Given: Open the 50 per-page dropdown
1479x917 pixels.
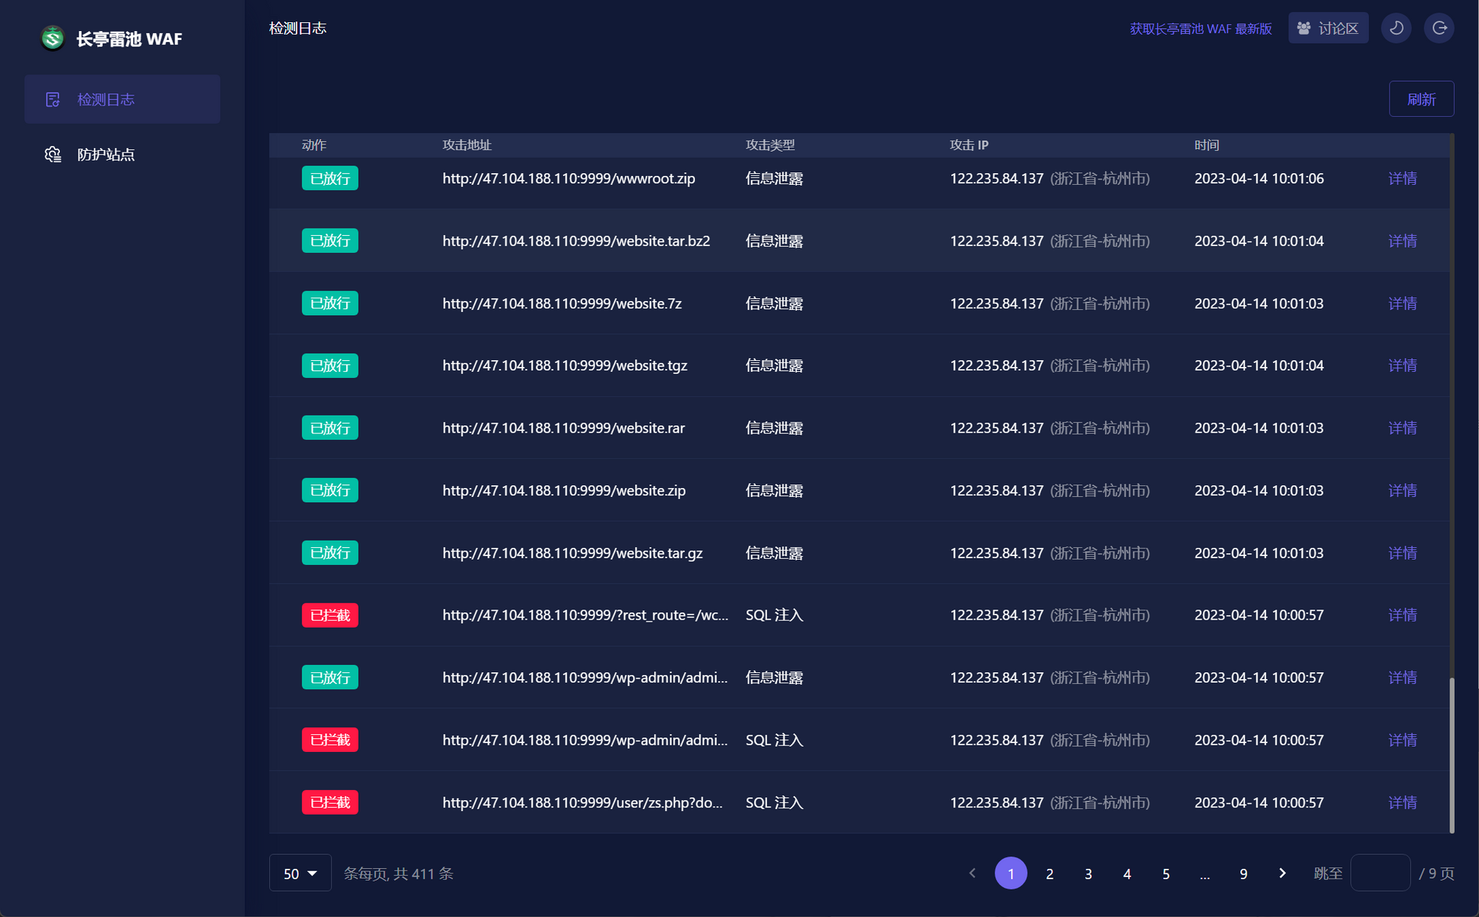Looking at the screenshot, I should pos(300,873).
